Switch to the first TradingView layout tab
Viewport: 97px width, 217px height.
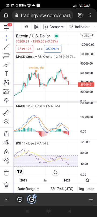click(20, 199)
